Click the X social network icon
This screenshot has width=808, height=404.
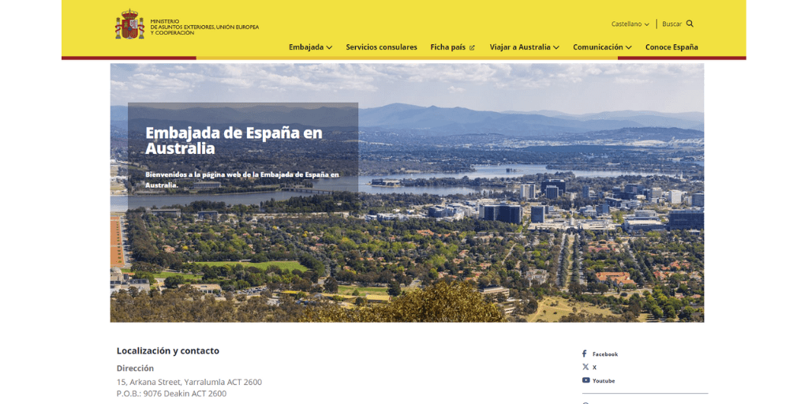(x=585, y=367)
